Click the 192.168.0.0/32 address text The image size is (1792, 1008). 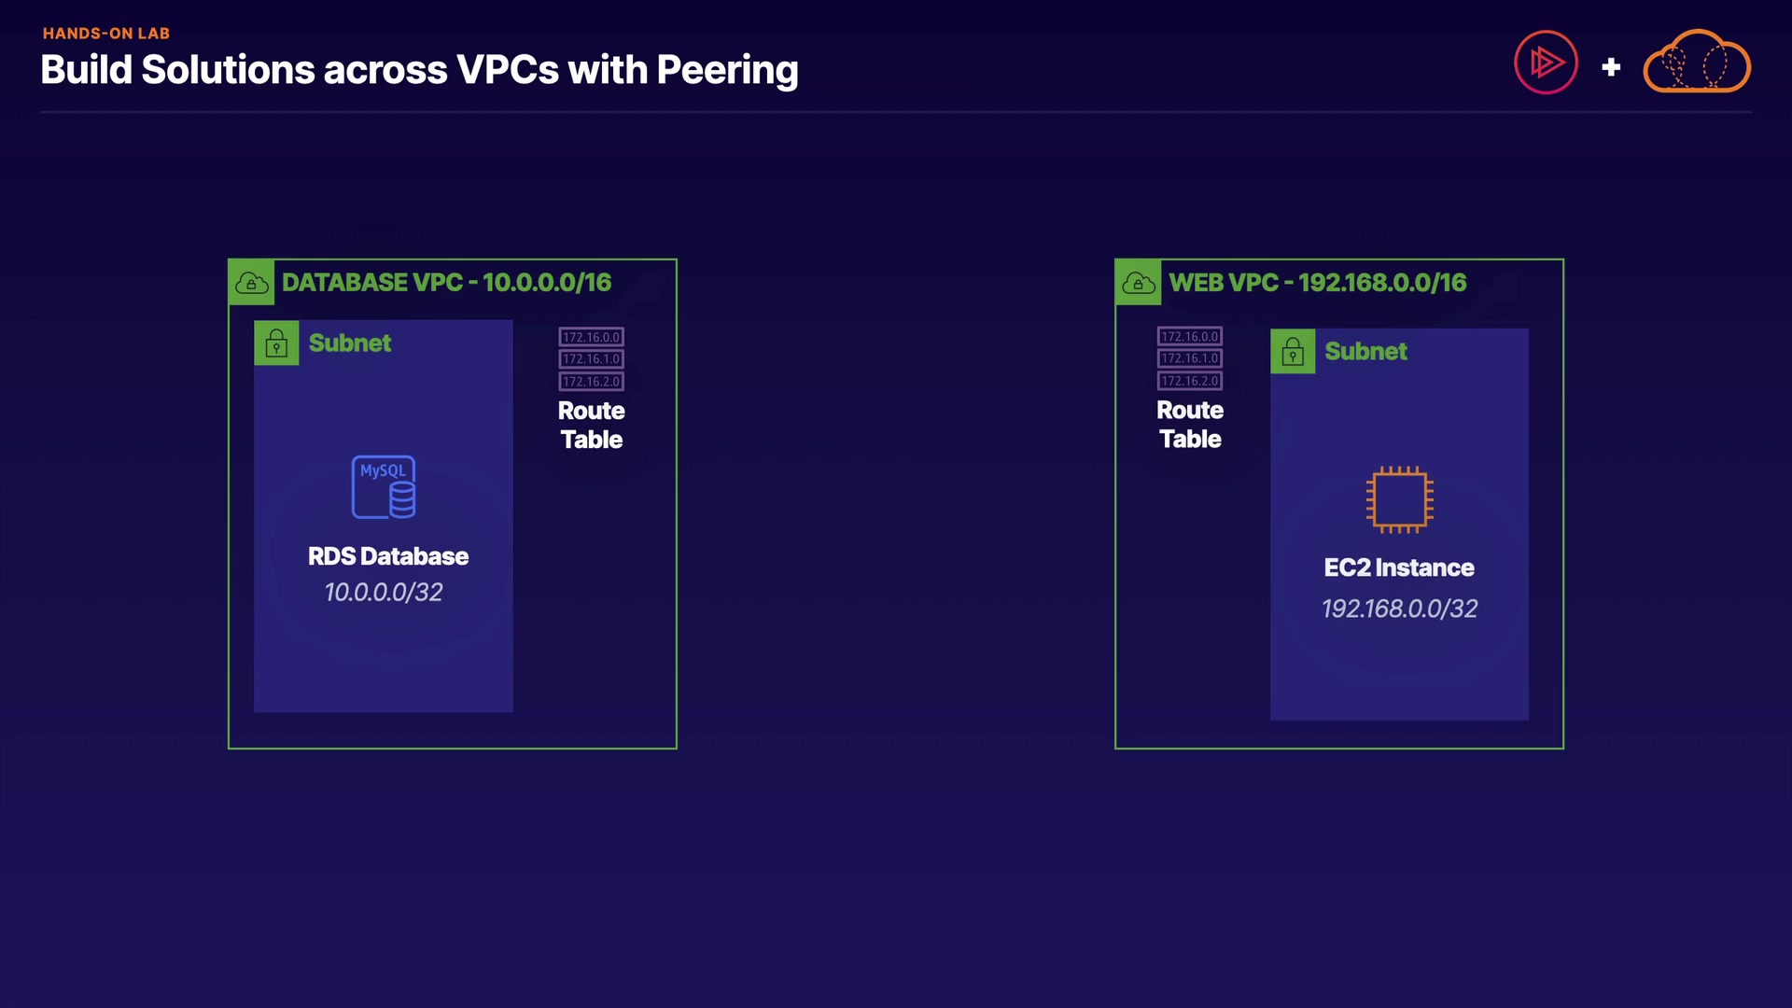click(1399, 609)
